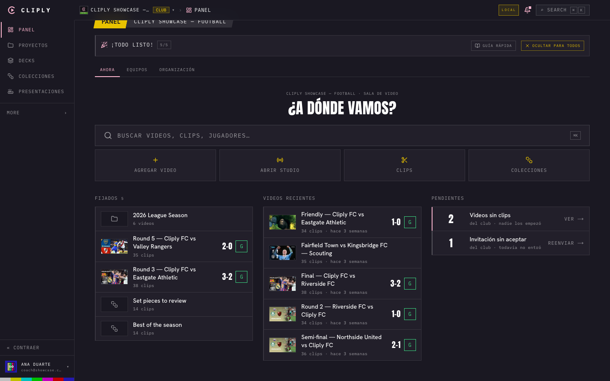The width and height of the screenshot is (610, 381).
Task: Open the Videos sin clips pending item
Action: pos(510,219)
